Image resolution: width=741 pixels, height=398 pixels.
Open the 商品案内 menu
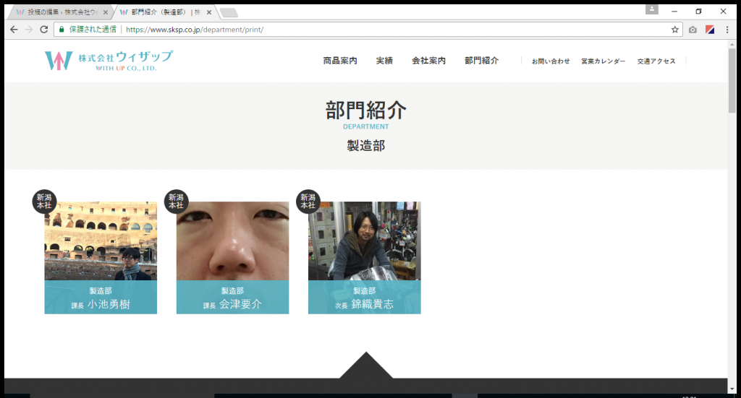click(x=340, y=61)
